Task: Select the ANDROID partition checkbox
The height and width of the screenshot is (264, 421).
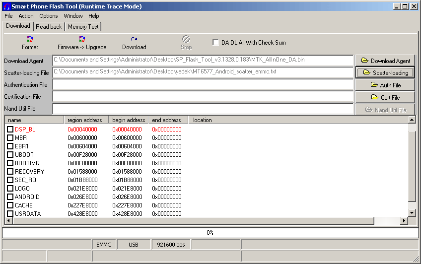Action: (10, 197)
